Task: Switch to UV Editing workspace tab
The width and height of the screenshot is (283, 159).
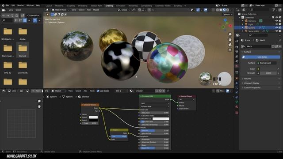Action: tap(83, 6)
